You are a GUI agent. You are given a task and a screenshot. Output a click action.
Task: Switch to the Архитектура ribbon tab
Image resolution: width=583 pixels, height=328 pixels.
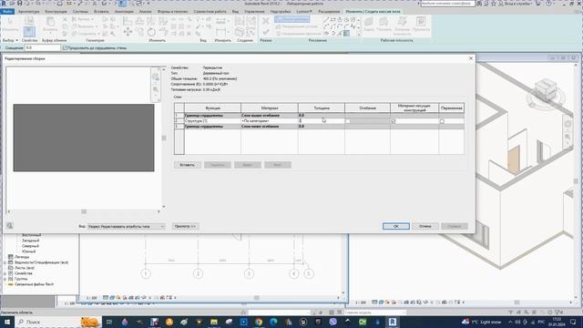click(x=28, y=12)
